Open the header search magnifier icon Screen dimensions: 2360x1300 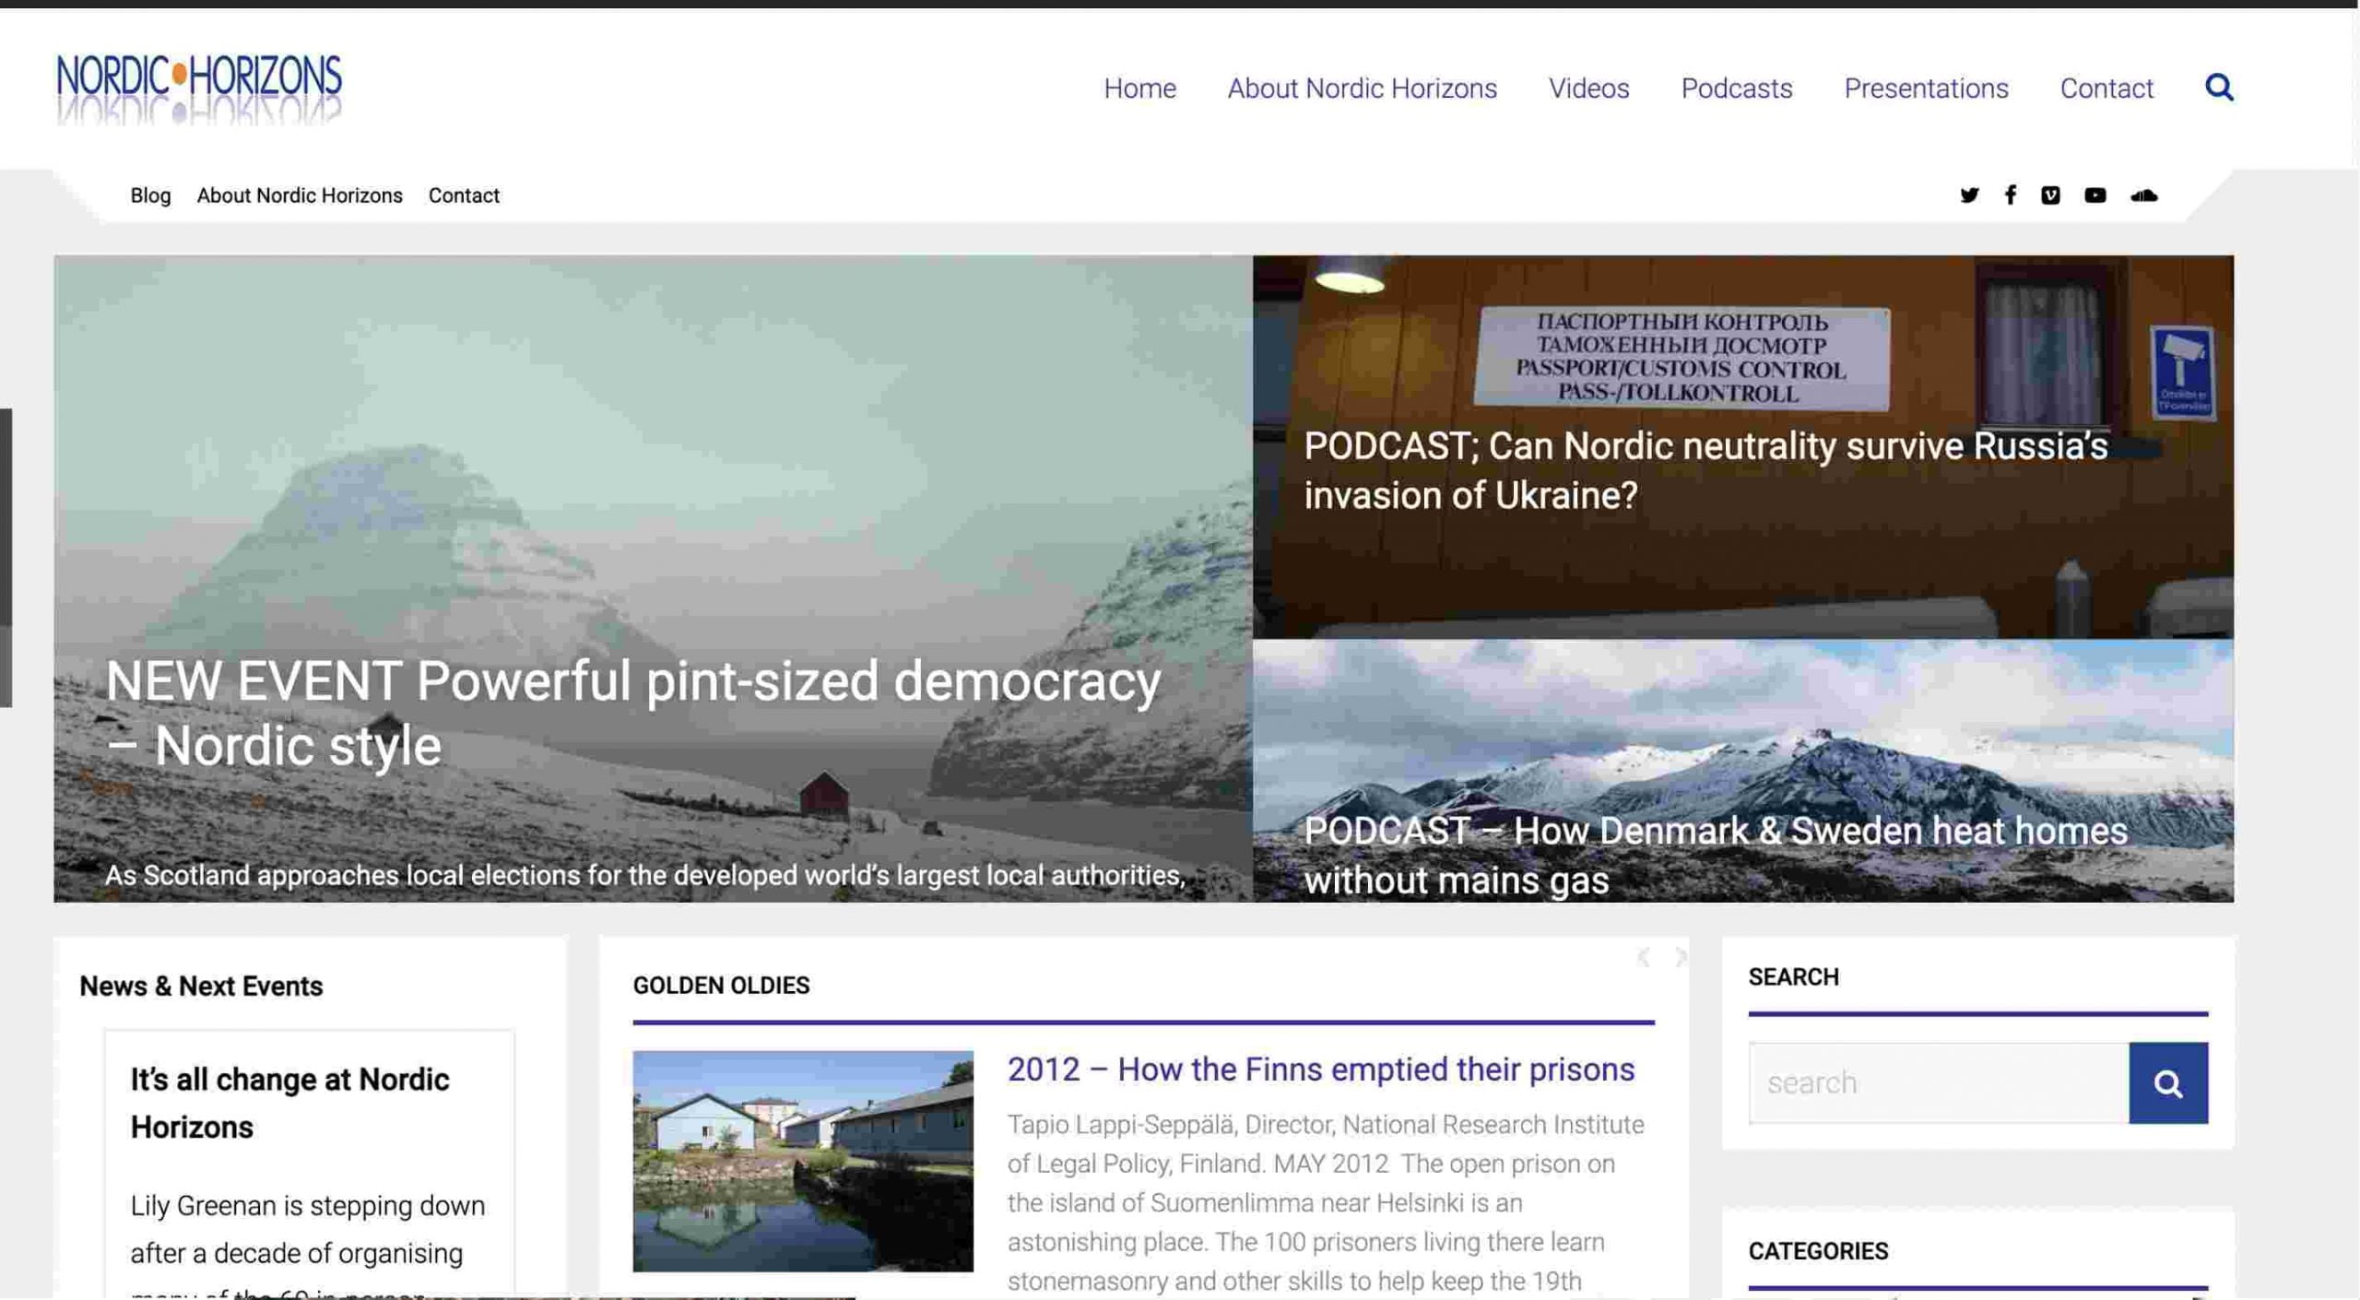click(2218, 88)
